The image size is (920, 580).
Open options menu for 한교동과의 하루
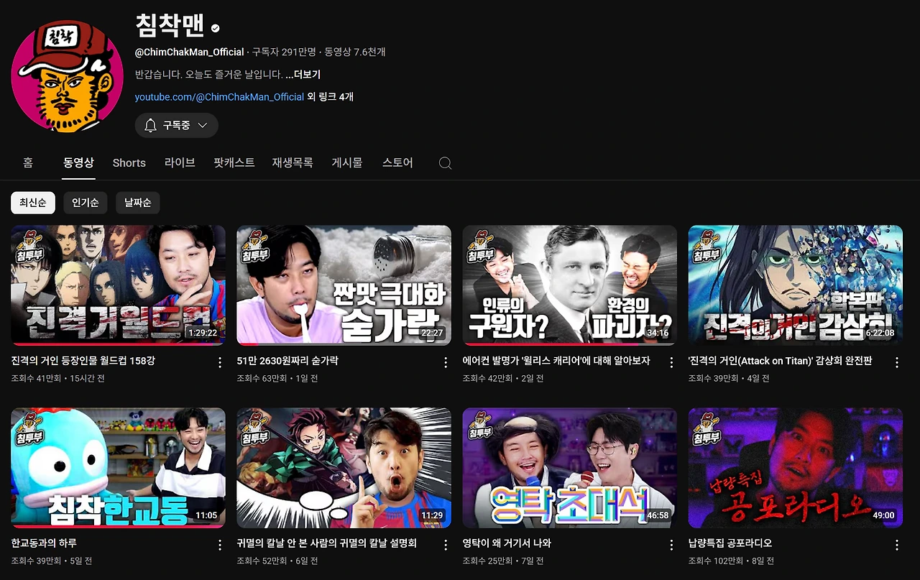coord(220,546)
